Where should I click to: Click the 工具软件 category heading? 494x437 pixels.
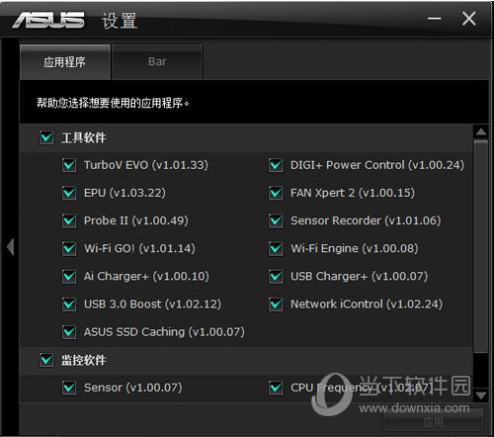tap(83, 137)
